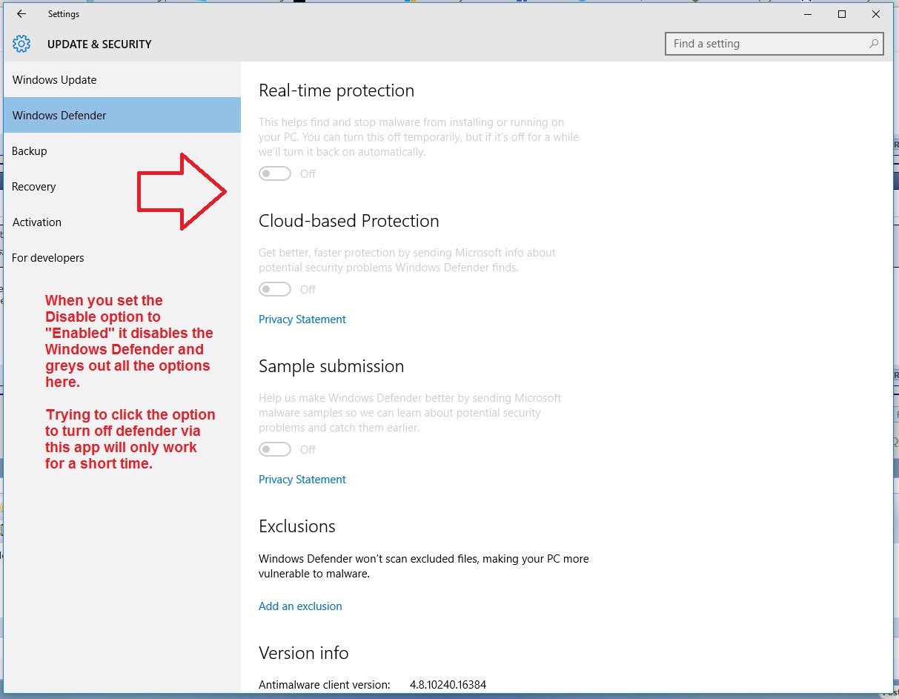The height and width of the screenshot is (699, 899).
Task: Click the Exclusions heading
Action: click(x=297, y=526)
